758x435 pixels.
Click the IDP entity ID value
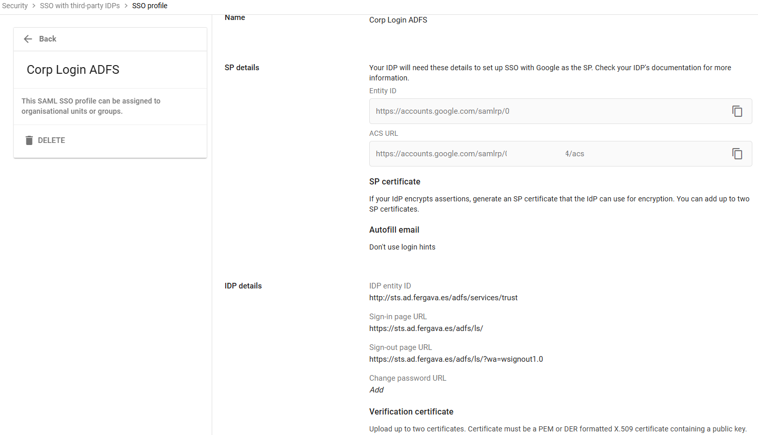pyautogui.click(x=443, y=297)
